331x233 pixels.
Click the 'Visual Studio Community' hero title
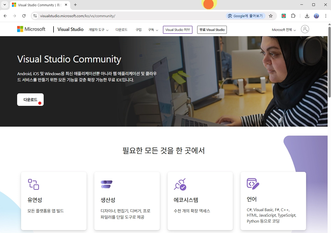point(69,59)
